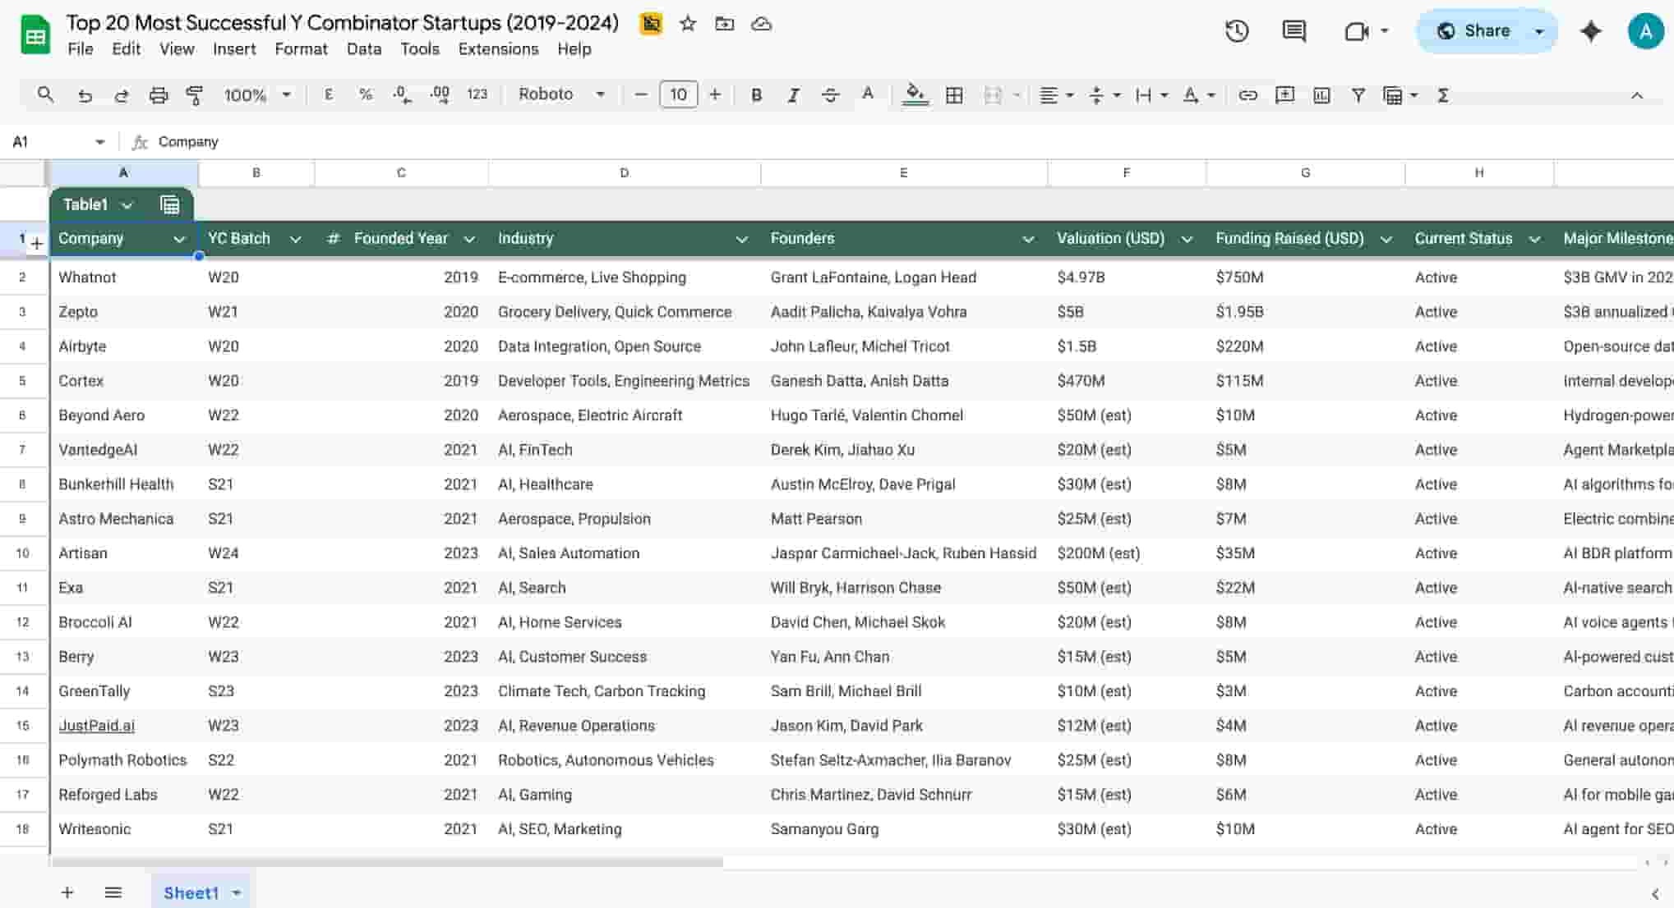Open the Roboto font dropdown
The width and height of the screenshot is (1674, 908).
[x=562, y=94]
